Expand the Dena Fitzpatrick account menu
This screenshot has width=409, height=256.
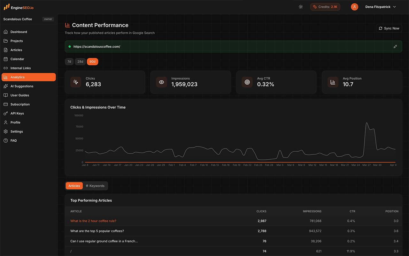click(x=380, y=7)
